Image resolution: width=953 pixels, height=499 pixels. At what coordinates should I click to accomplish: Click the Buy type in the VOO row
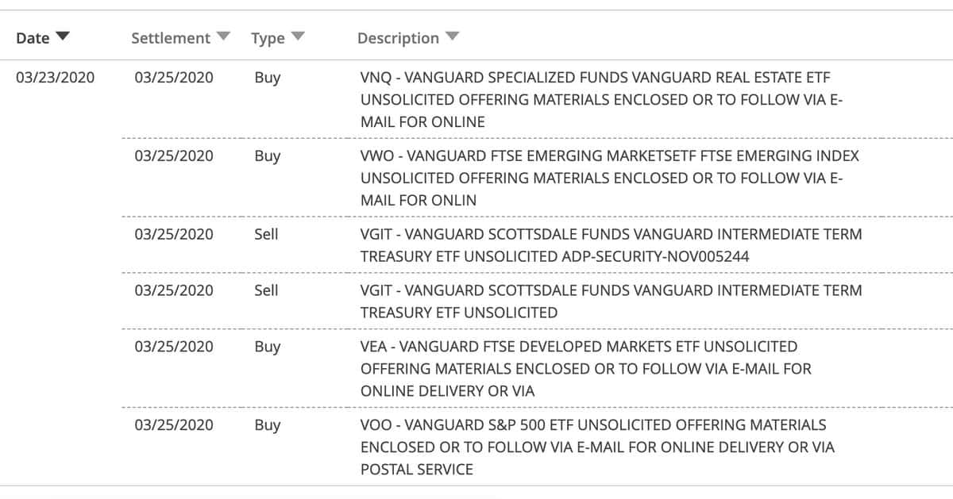(x=268, y=424)
